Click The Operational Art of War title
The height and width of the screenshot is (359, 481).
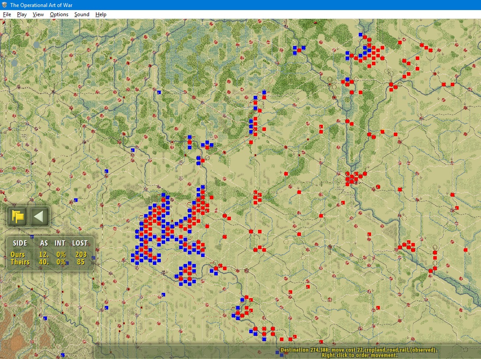[42, 5]
